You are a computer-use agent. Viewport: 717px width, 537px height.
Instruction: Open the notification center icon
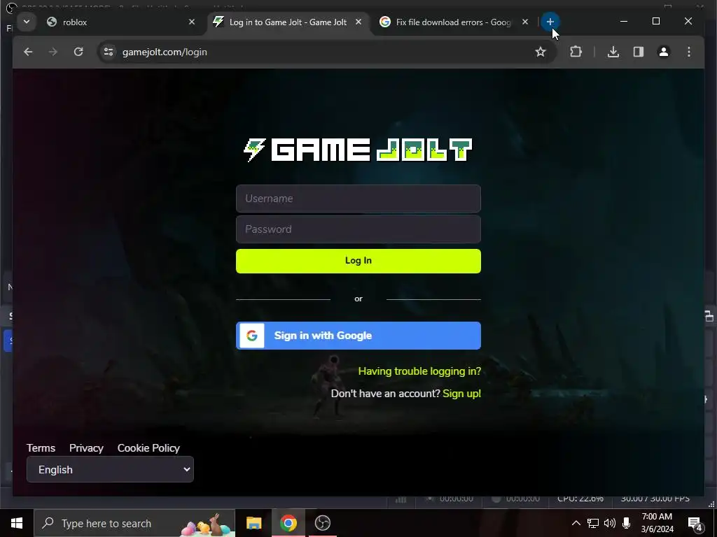[695, 524]
